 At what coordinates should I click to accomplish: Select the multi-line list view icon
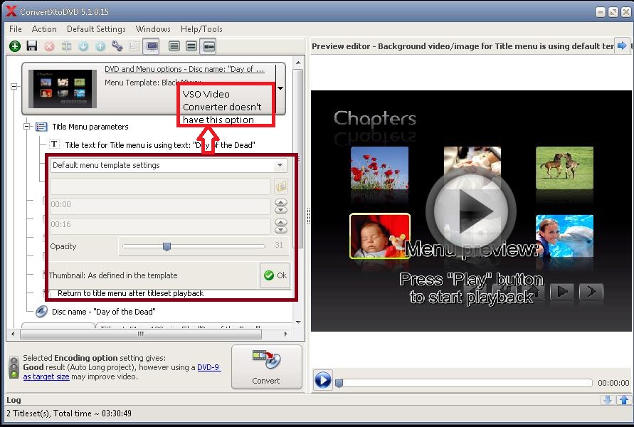point(174,46)
